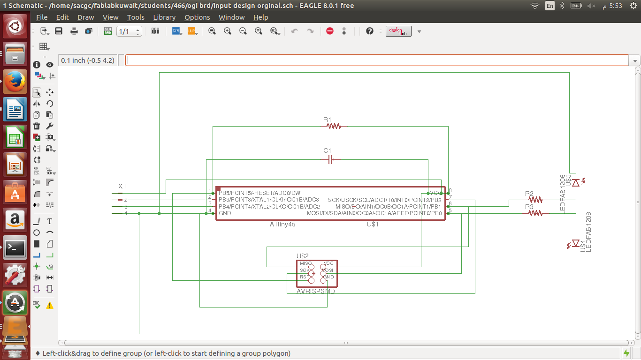The image size is (641, 360).
Task: Open the Terminal from the dock
Action: click(x=15, y=247)
